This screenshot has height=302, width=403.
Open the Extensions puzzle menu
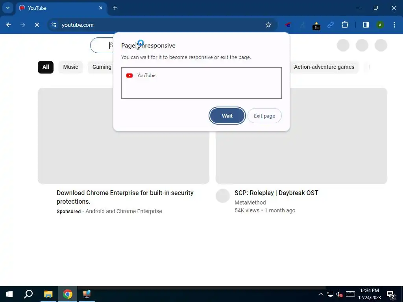[345, 25]
